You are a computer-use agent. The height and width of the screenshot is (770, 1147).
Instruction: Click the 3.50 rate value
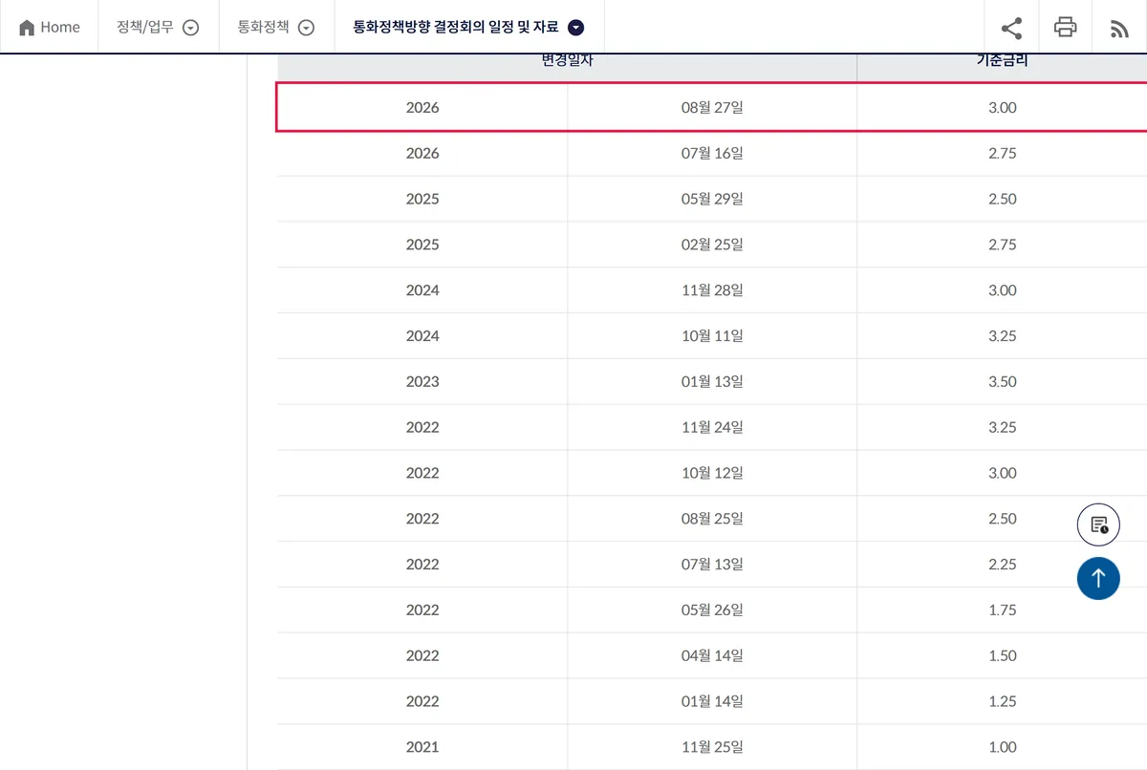[x=1002, y=381]
